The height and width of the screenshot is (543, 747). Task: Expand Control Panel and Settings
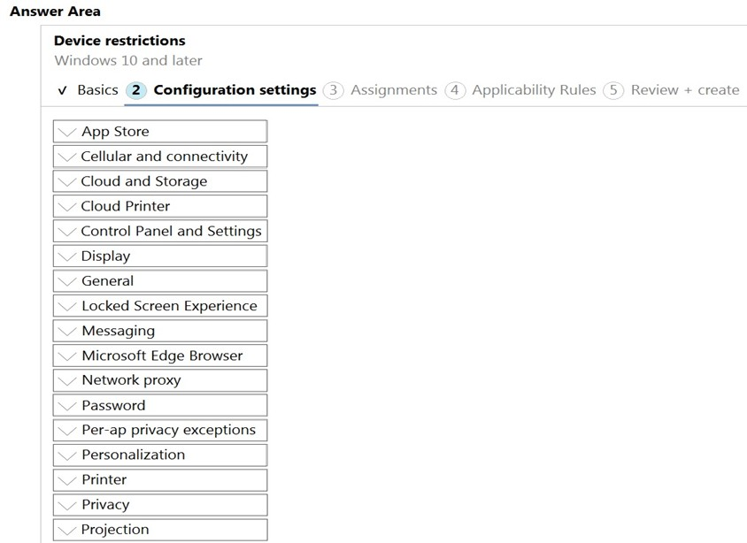160,231
